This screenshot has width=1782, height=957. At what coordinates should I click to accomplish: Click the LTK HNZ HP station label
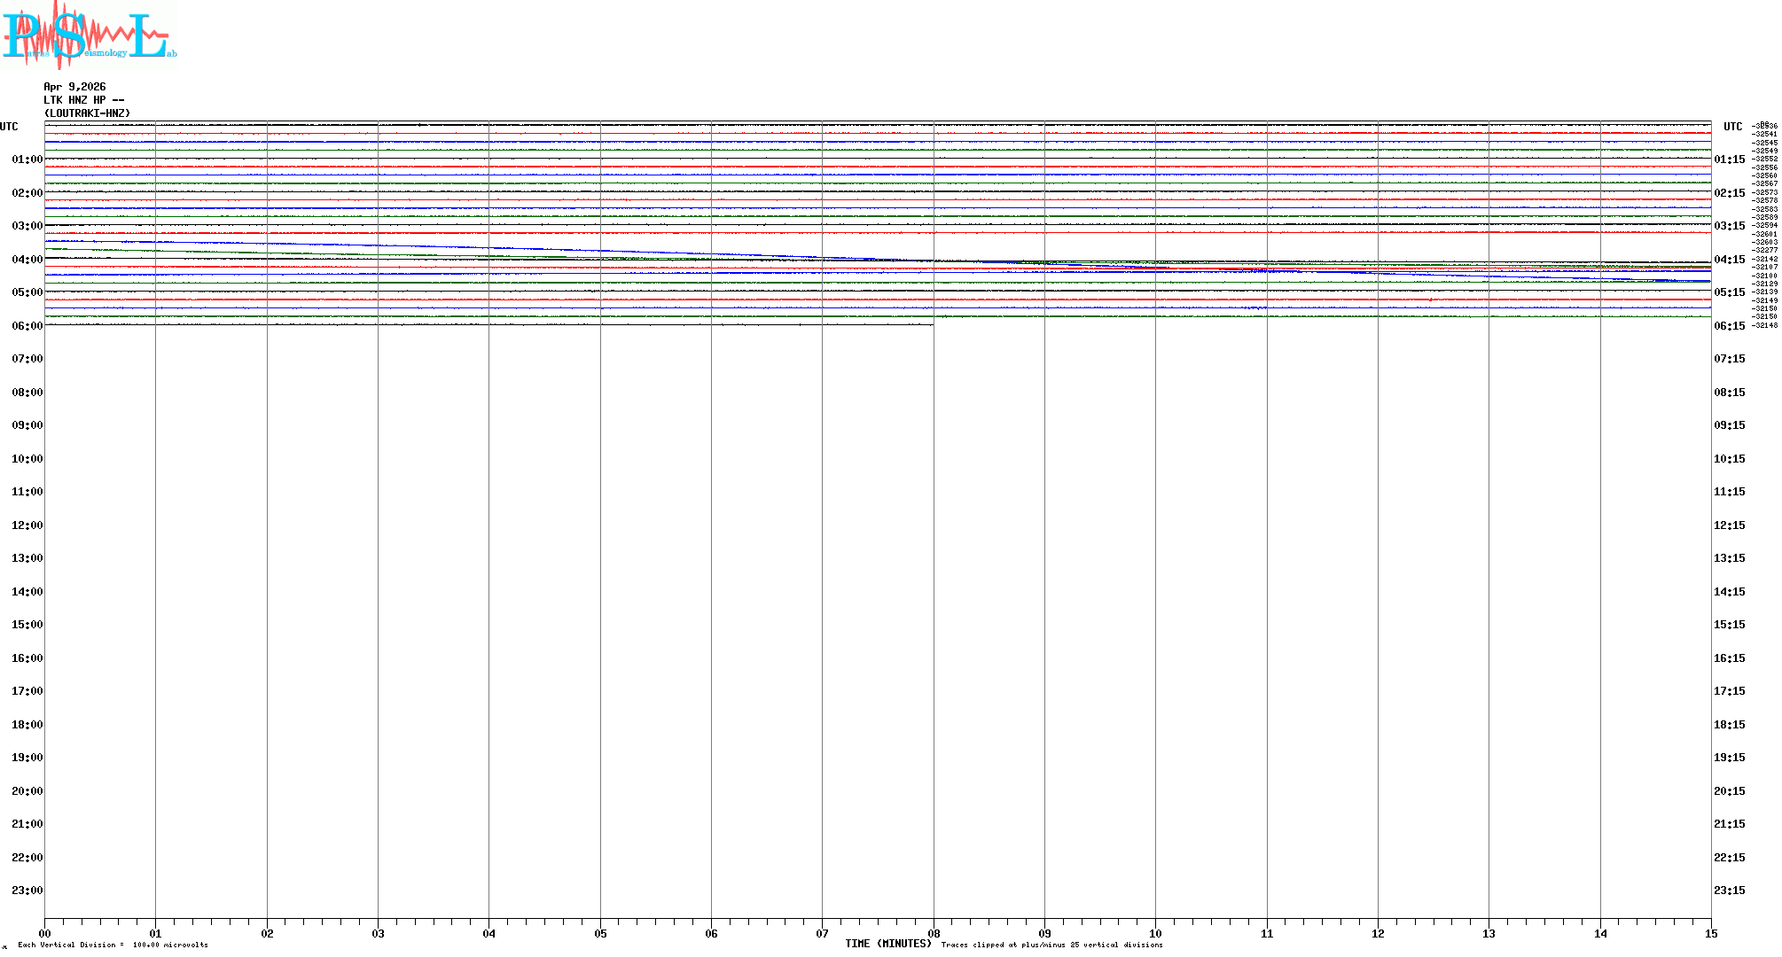[x=83, y=100]
